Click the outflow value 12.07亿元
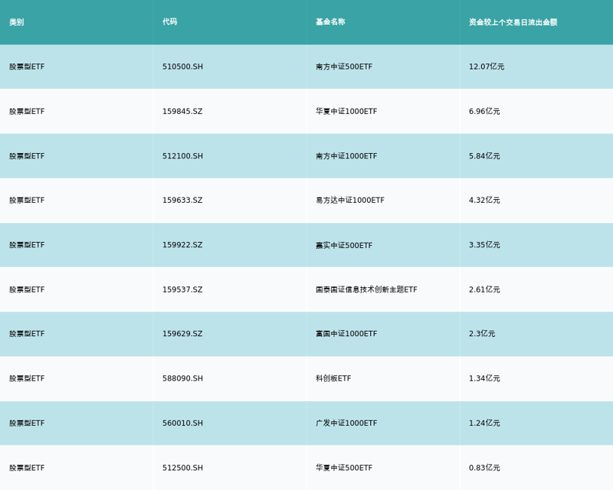This screenshot has width=613, height=490. (487, 67)
